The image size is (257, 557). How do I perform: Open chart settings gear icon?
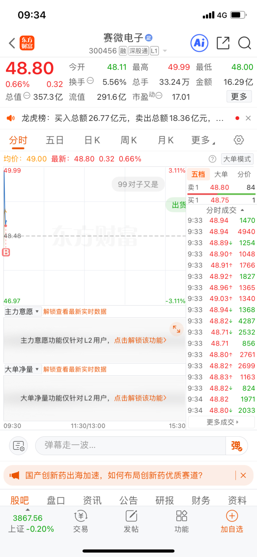click(x=238, y=140)
